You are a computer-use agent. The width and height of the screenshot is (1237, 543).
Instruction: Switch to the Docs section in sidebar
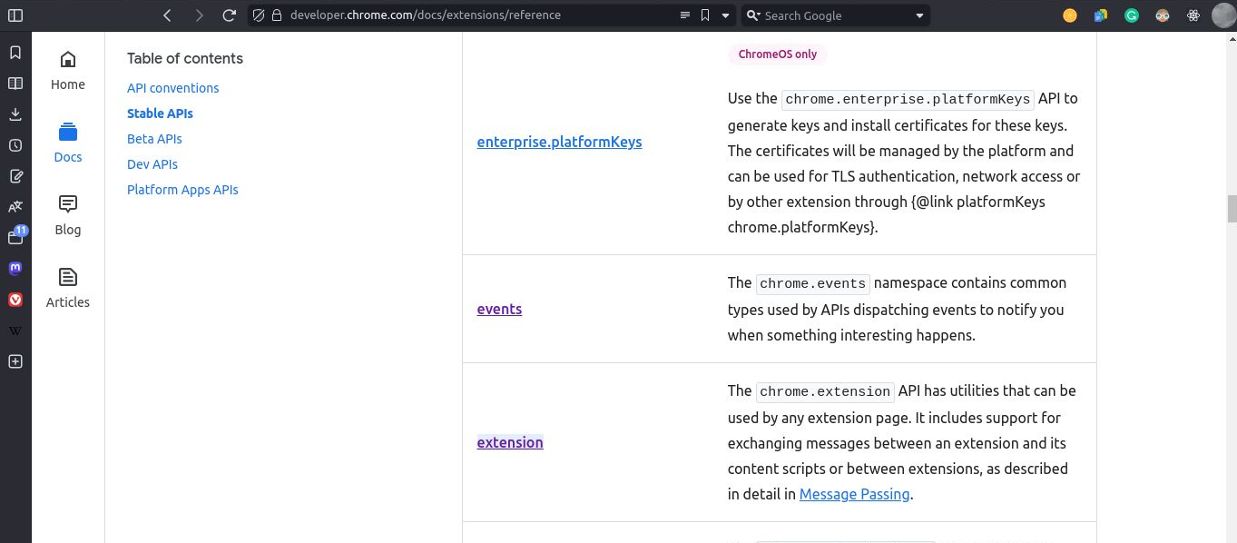[x=67, y=141]
